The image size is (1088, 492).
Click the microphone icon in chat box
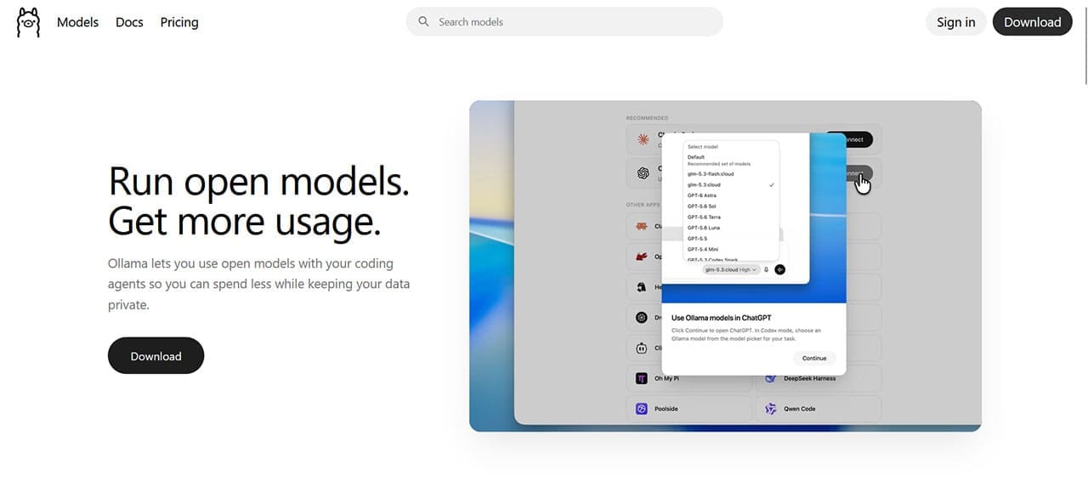pos(767,269)
